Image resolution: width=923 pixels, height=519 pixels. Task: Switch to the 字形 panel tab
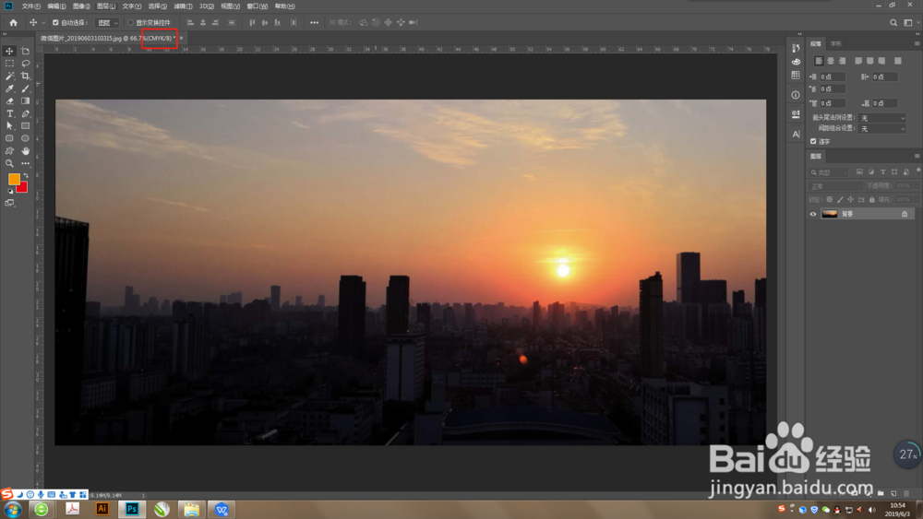pos(836,43)
